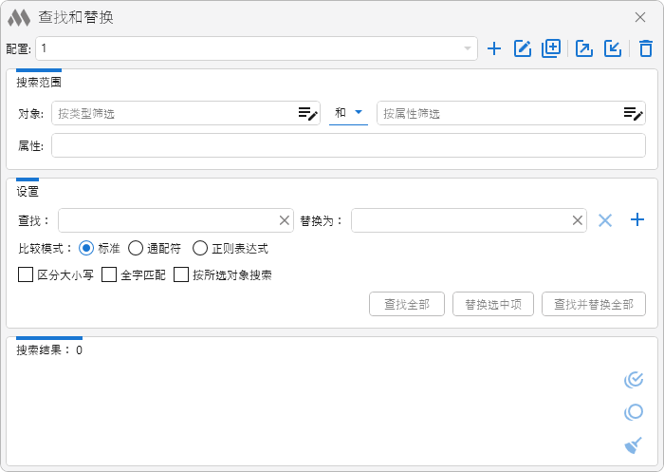Clear search results with the broom icon
This screenshot has width=664, height=472.
(634, 444)
